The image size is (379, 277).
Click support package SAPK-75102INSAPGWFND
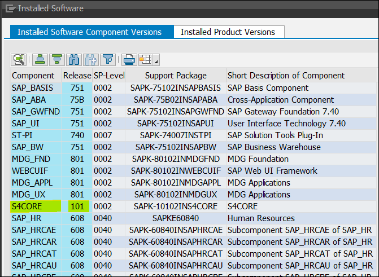(x=176, y=112)
